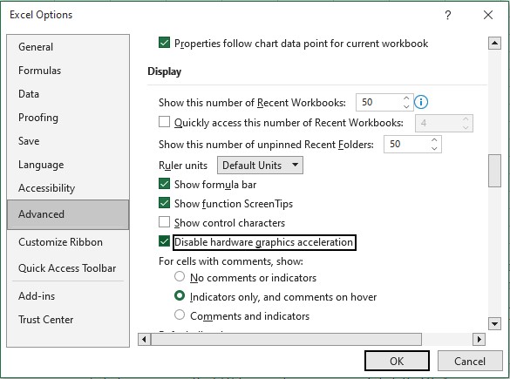This screenshot has height=379, width=510.
Task: Open the Save options category
Action: (x=68, y=141)
